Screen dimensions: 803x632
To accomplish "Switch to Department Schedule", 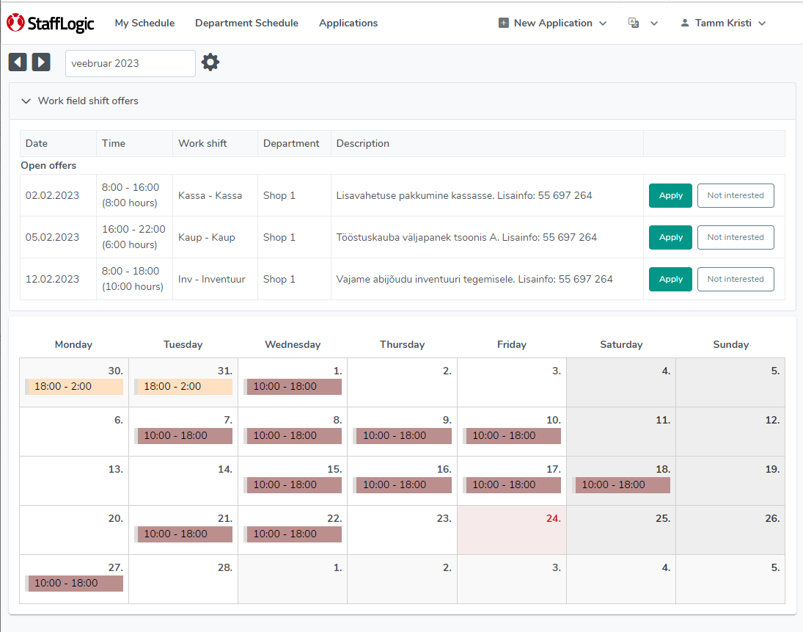I will 246,23.
